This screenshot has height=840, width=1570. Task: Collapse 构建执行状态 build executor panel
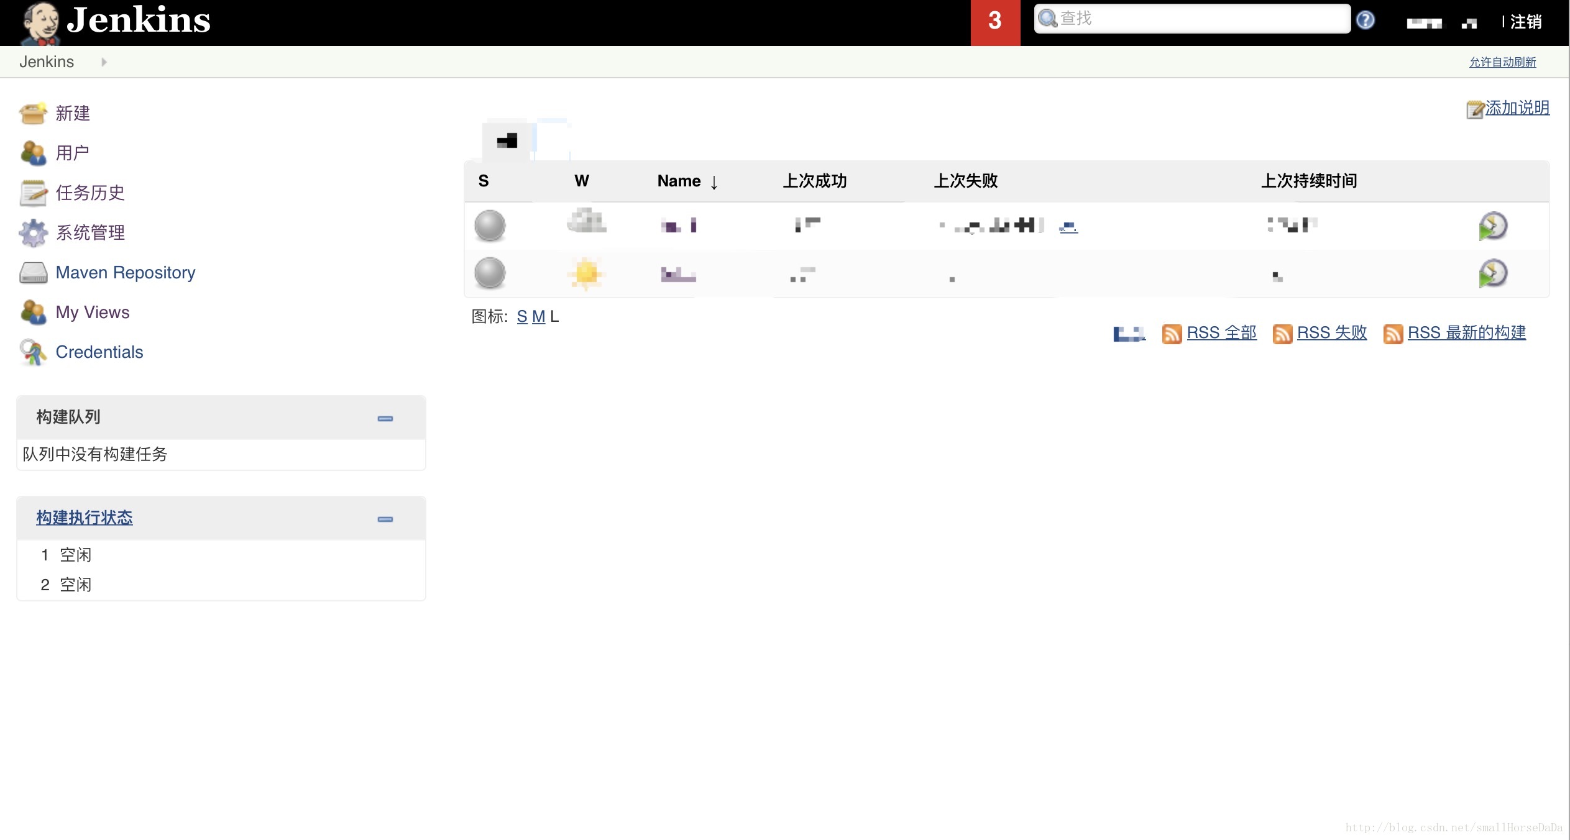385,518
